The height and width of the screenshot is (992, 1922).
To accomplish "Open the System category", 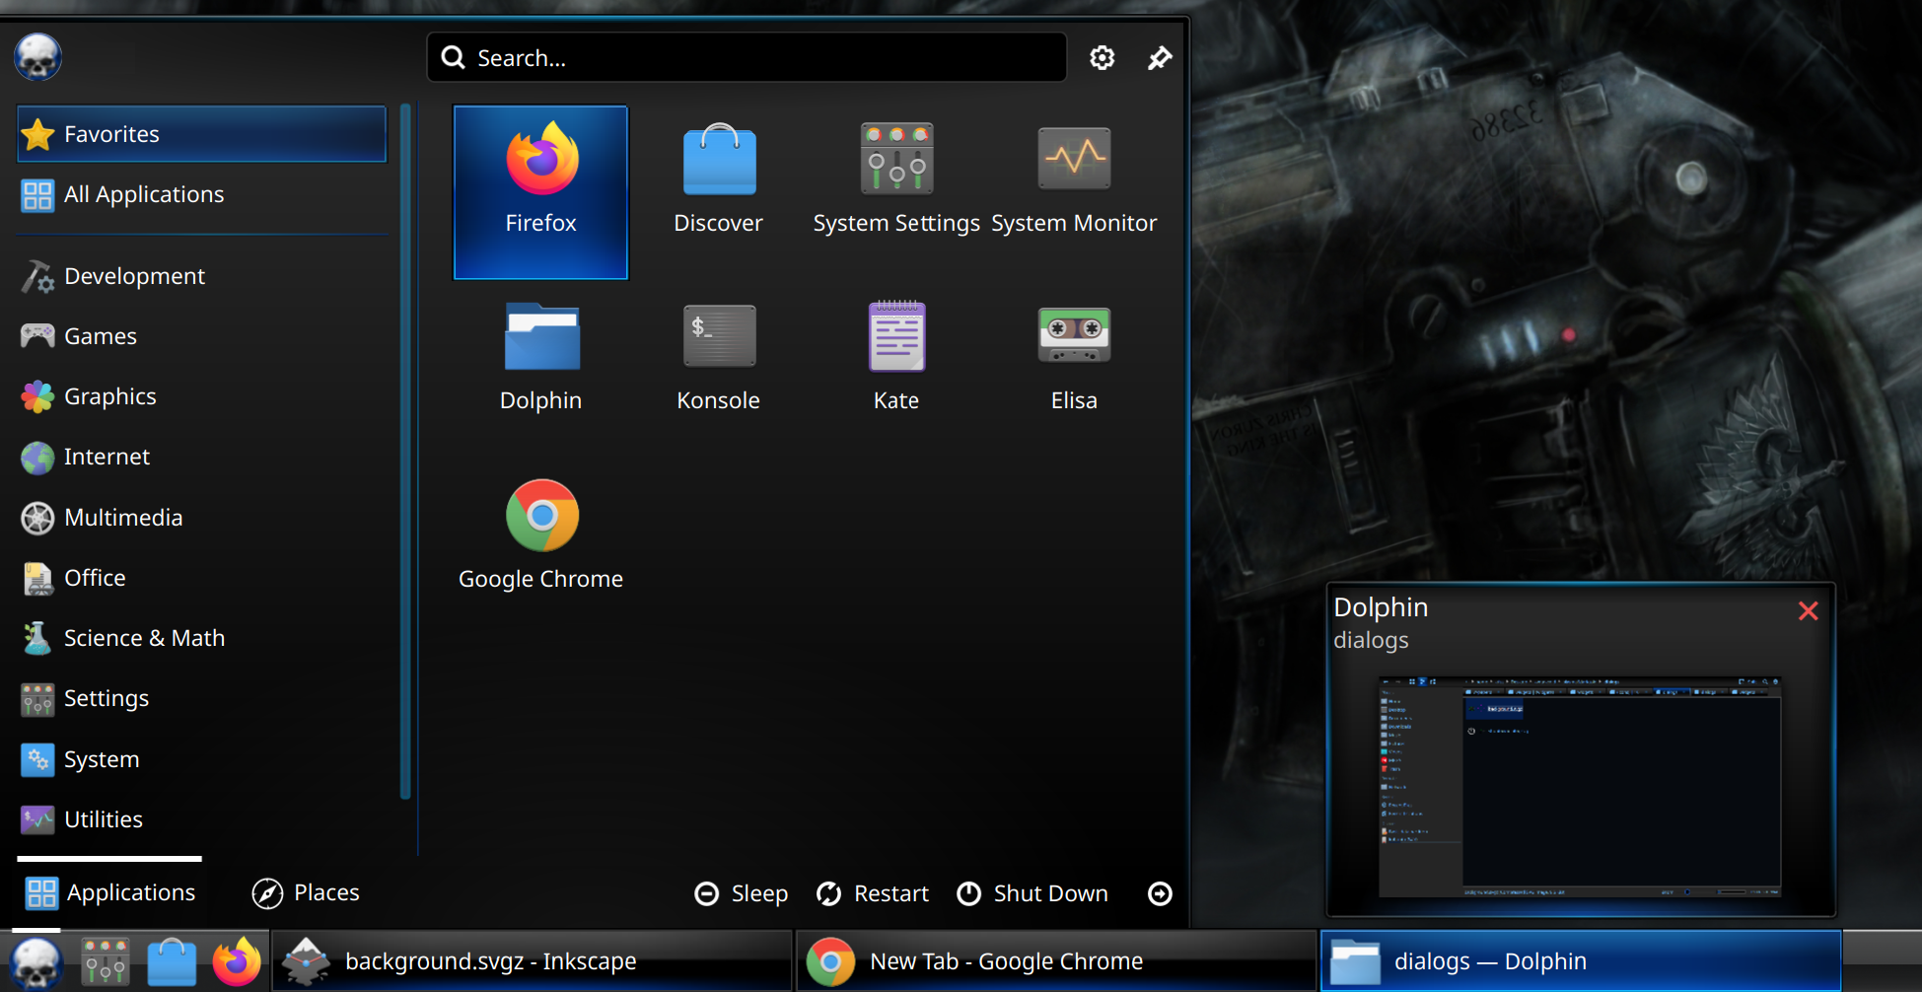I will coord(201,759).
